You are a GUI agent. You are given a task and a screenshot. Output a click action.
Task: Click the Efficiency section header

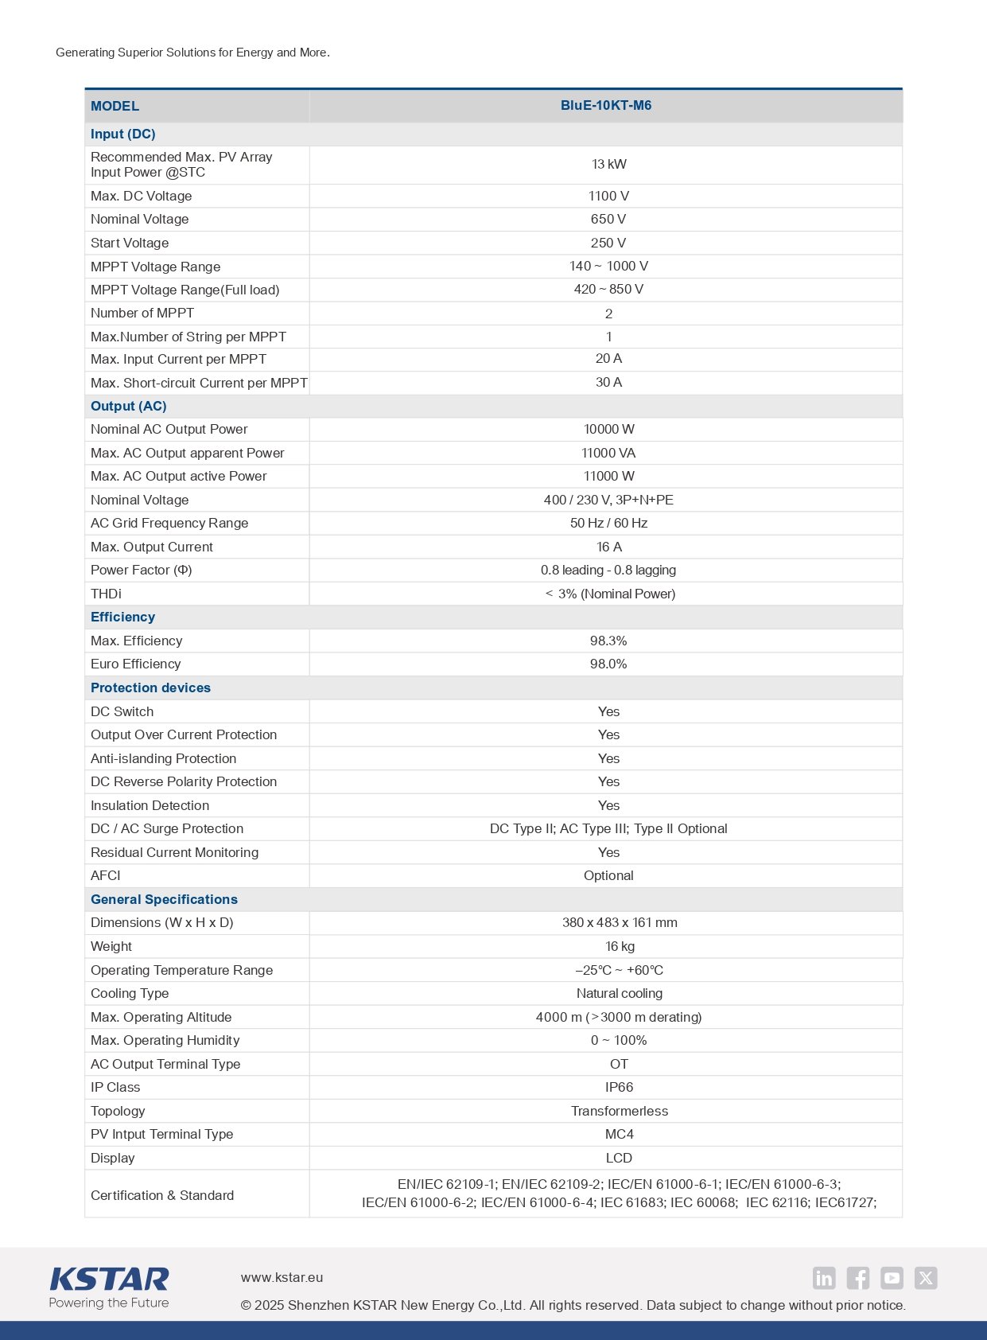[x=122, y=617]
